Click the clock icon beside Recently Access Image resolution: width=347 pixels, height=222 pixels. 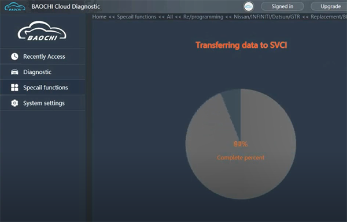pyautogui.click(x=14, y=57)
